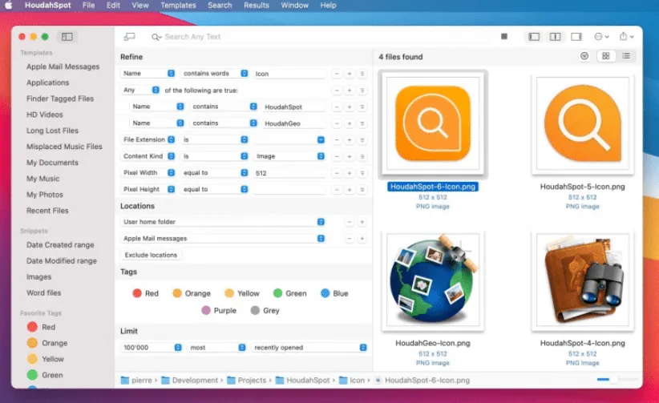
Task: Open the Results menu
Action: (257, 6)
